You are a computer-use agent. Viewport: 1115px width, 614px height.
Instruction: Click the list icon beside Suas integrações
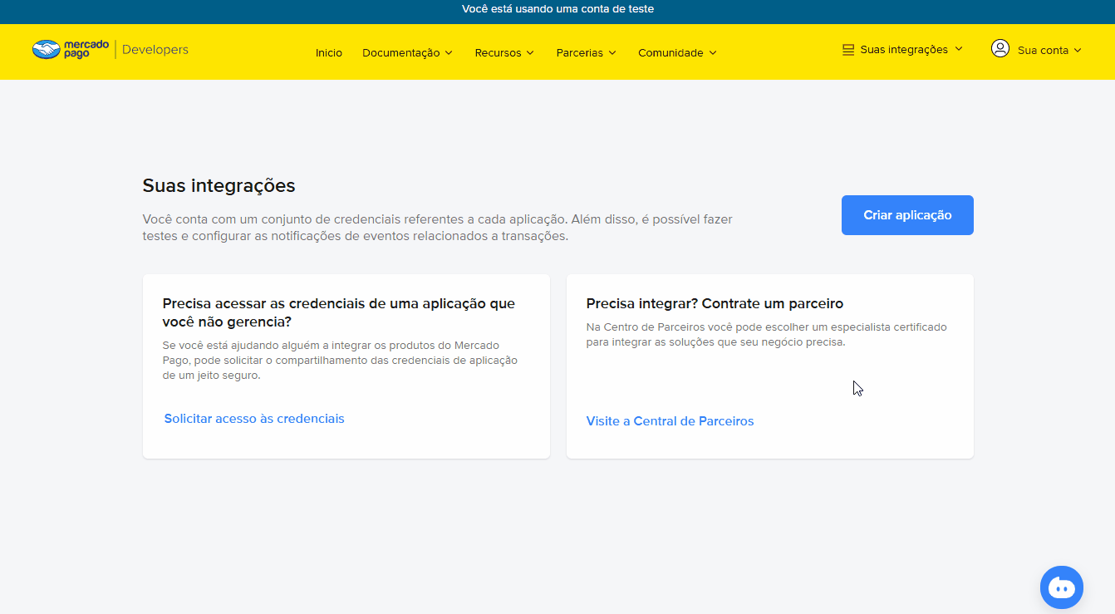click(x=847, y=50)
